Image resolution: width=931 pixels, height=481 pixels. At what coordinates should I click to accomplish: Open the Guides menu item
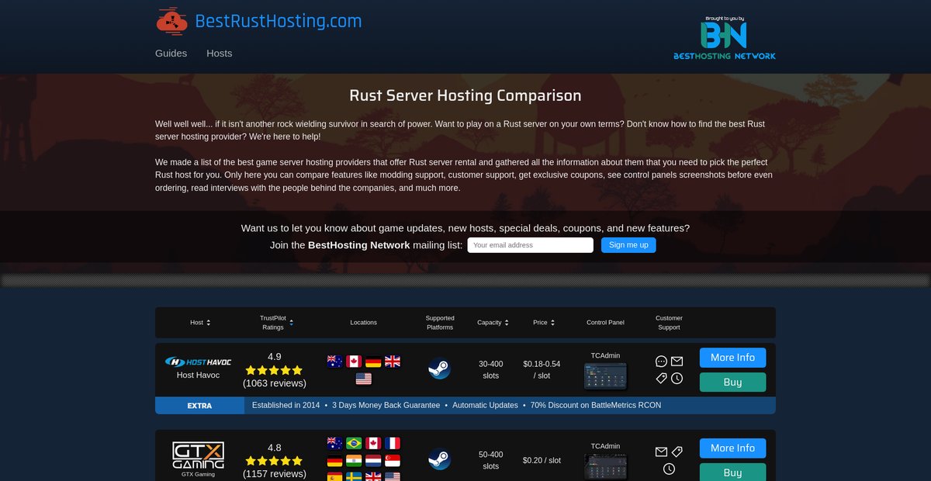click(171, 54)
